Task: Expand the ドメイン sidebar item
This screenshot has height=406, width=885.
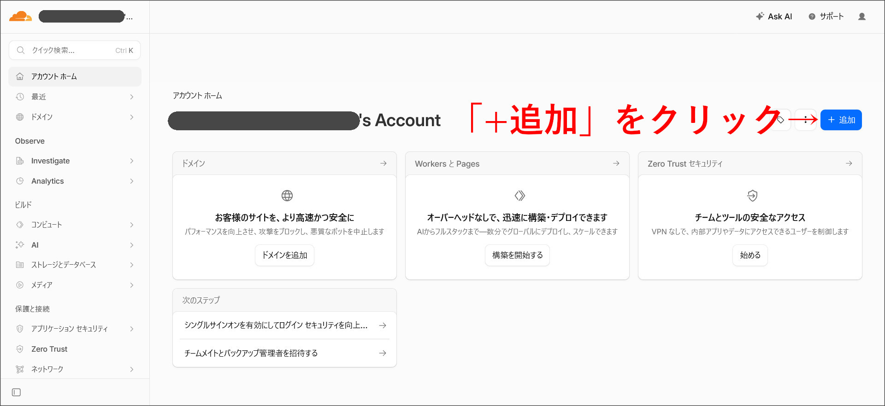Action: point(75,117)
